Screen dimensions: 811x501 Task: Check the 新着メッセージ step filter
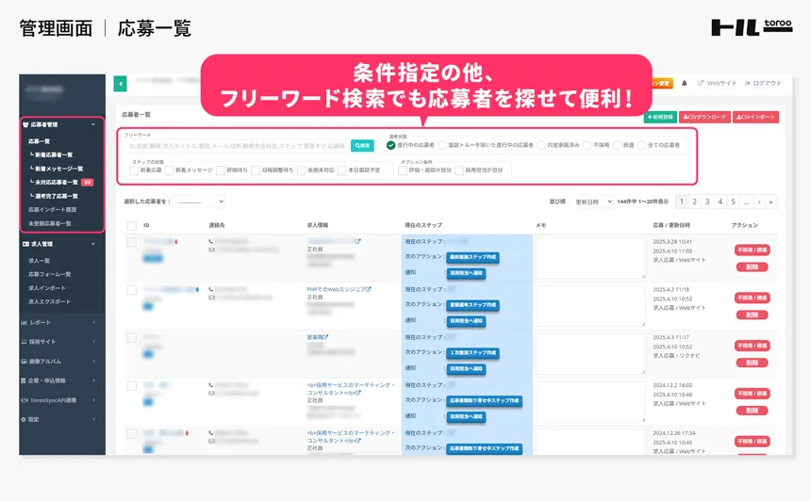(x=169, y=170)
